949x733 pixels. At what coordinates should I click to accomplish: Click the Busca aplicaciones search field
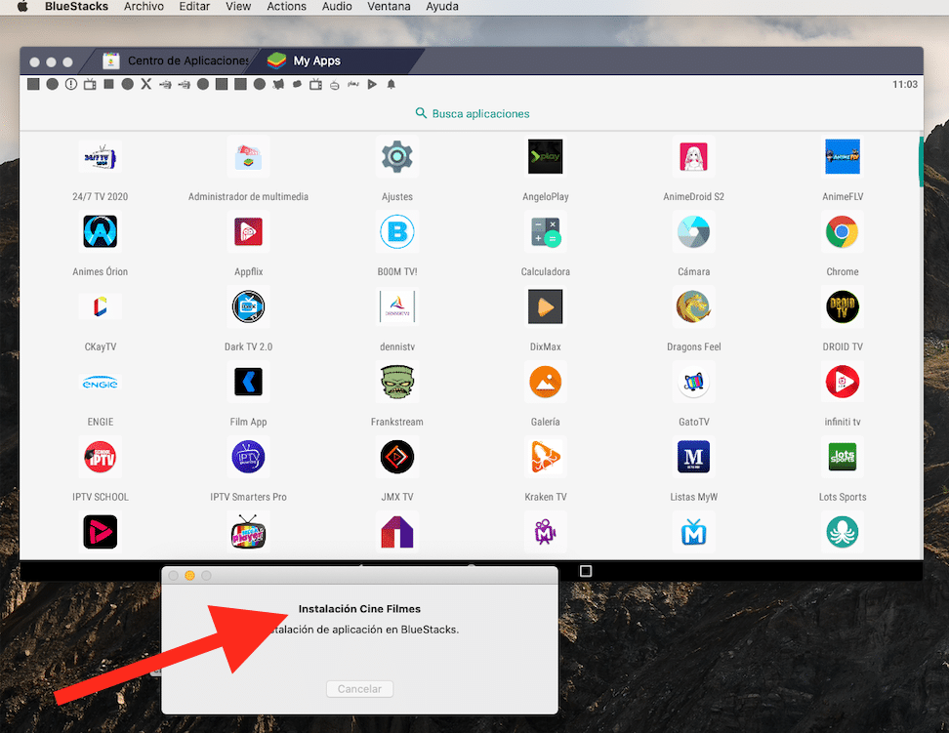pyautogui.click(x=473, y=113)
